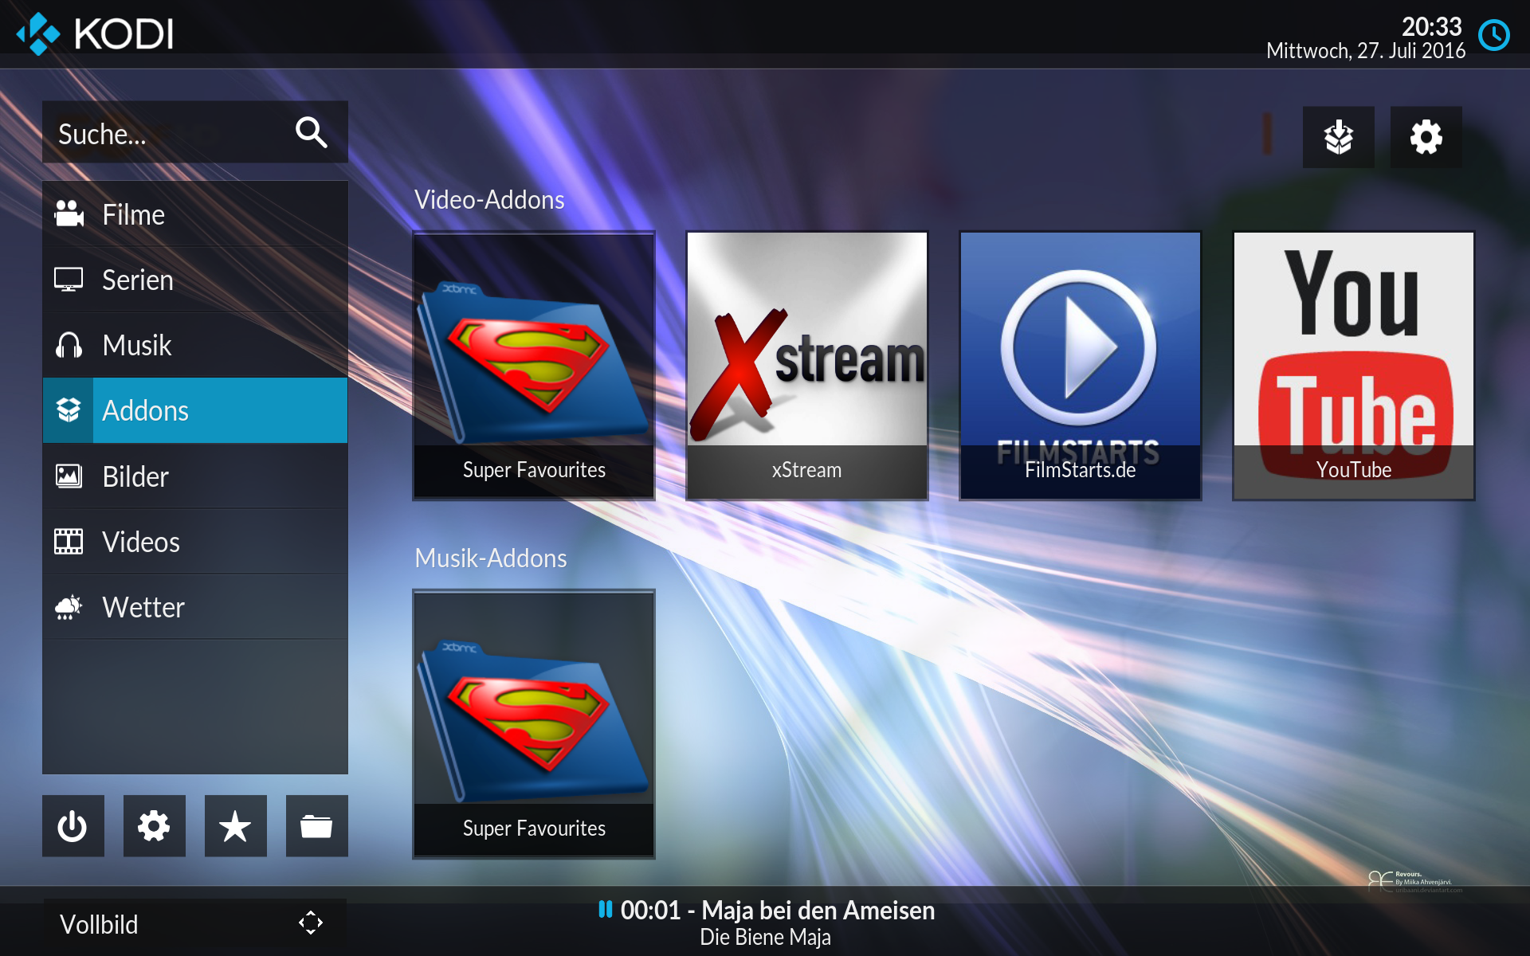1530x956 pixels.
Task: Launch Super Favourites video addon
Action: pos(534,366)
